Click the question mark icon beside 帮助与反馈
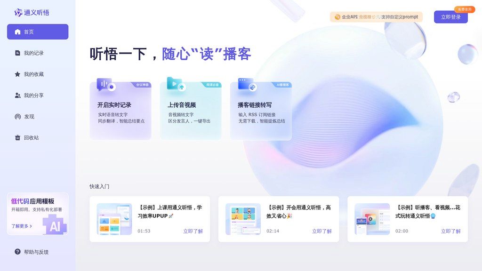482x271 pixels. (x=17, y=252)
